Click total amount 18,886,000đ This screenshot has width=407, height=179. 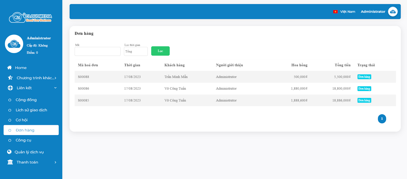point(341,100)
